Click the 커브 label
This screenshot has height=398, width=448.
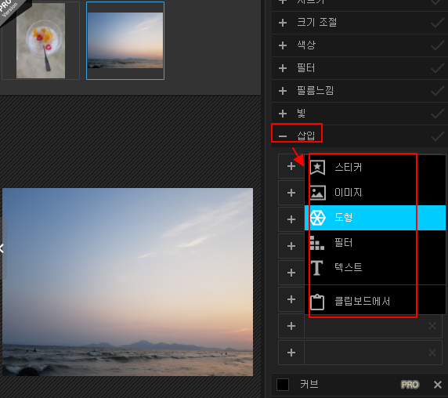(309, 384)
